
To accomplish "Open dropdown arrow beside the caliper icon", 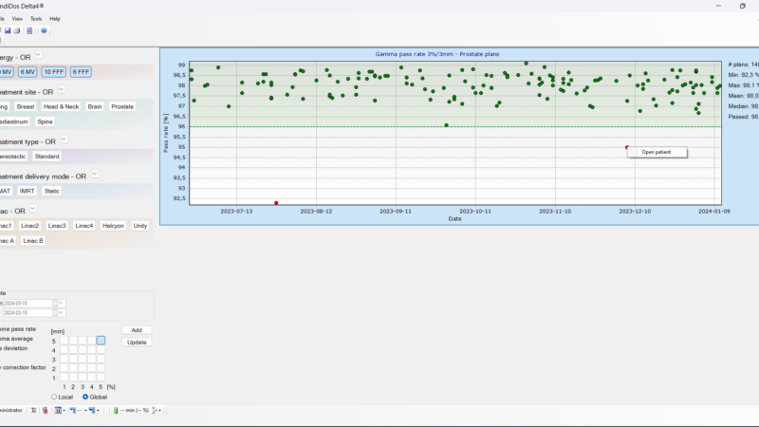I will (x=159, y=411).
